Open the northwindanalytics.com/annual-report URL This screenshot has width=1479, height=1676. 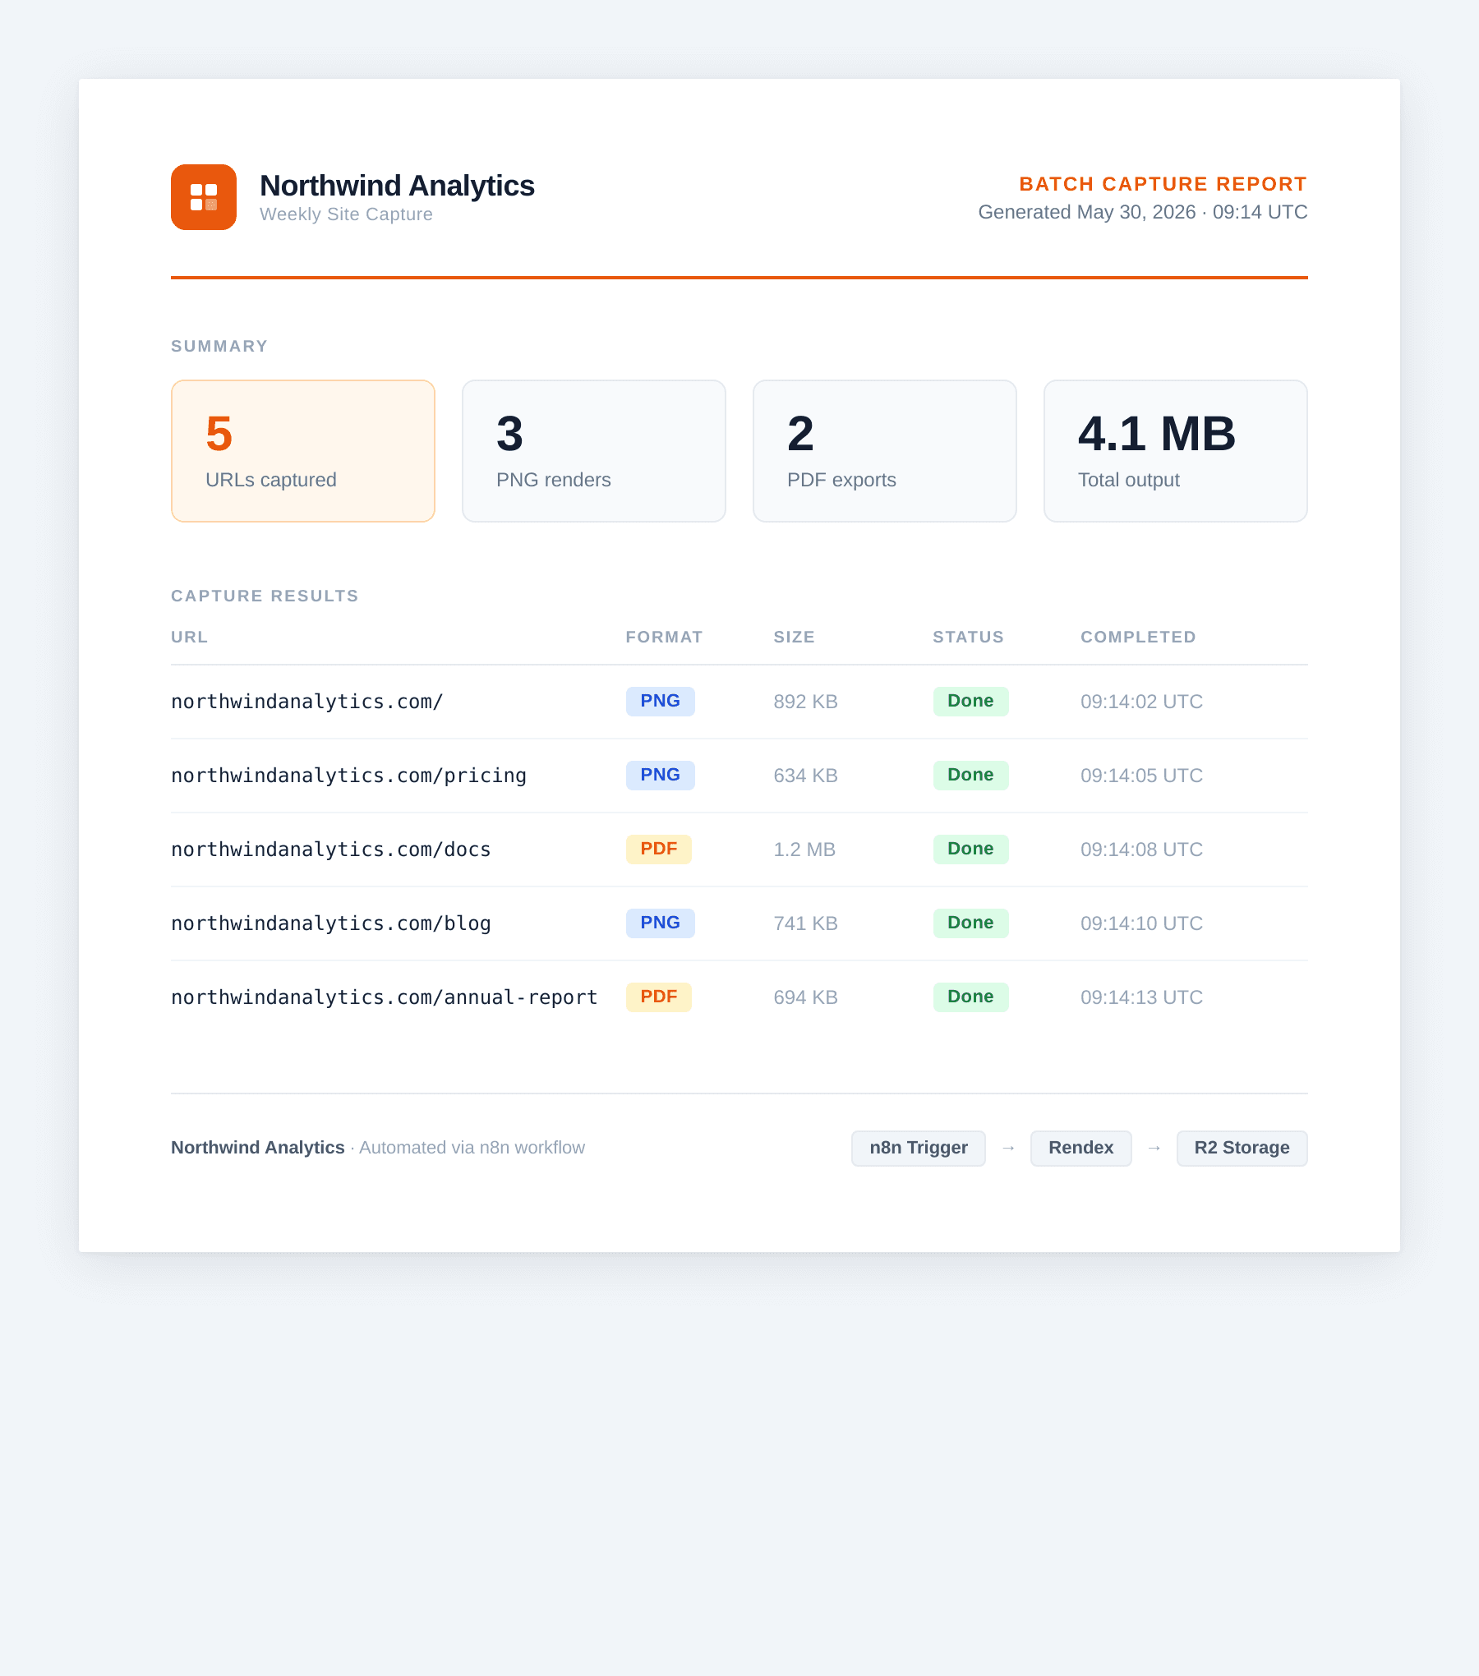tap(385, 997)
